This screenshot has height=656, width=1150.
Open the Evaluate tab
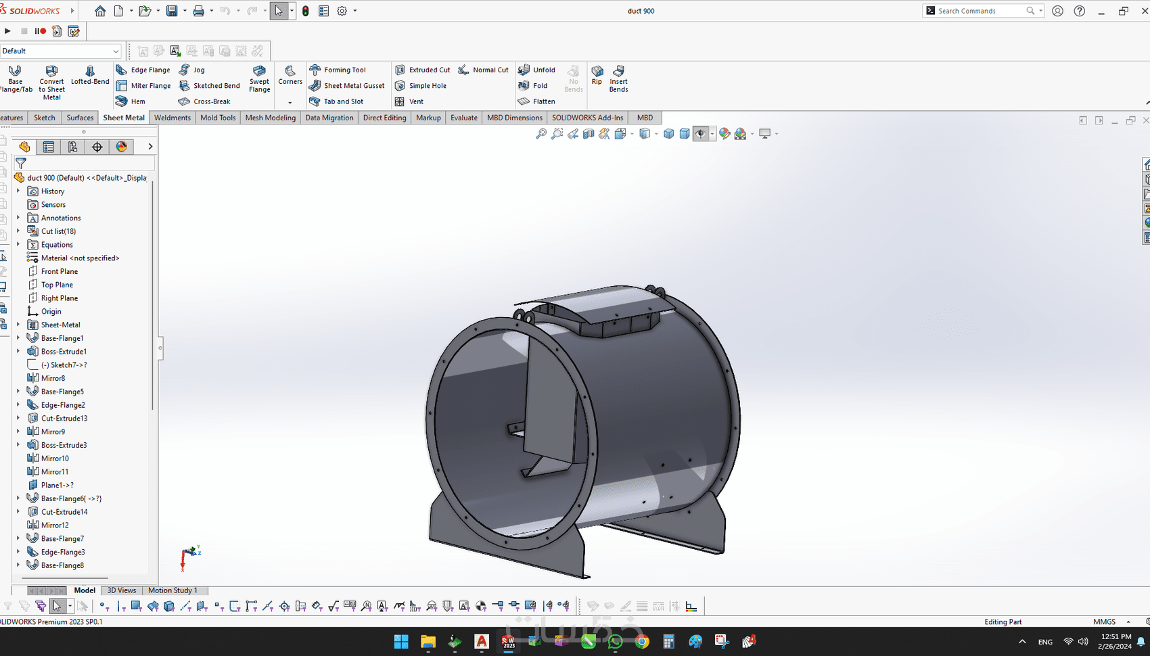pos(464,118)
